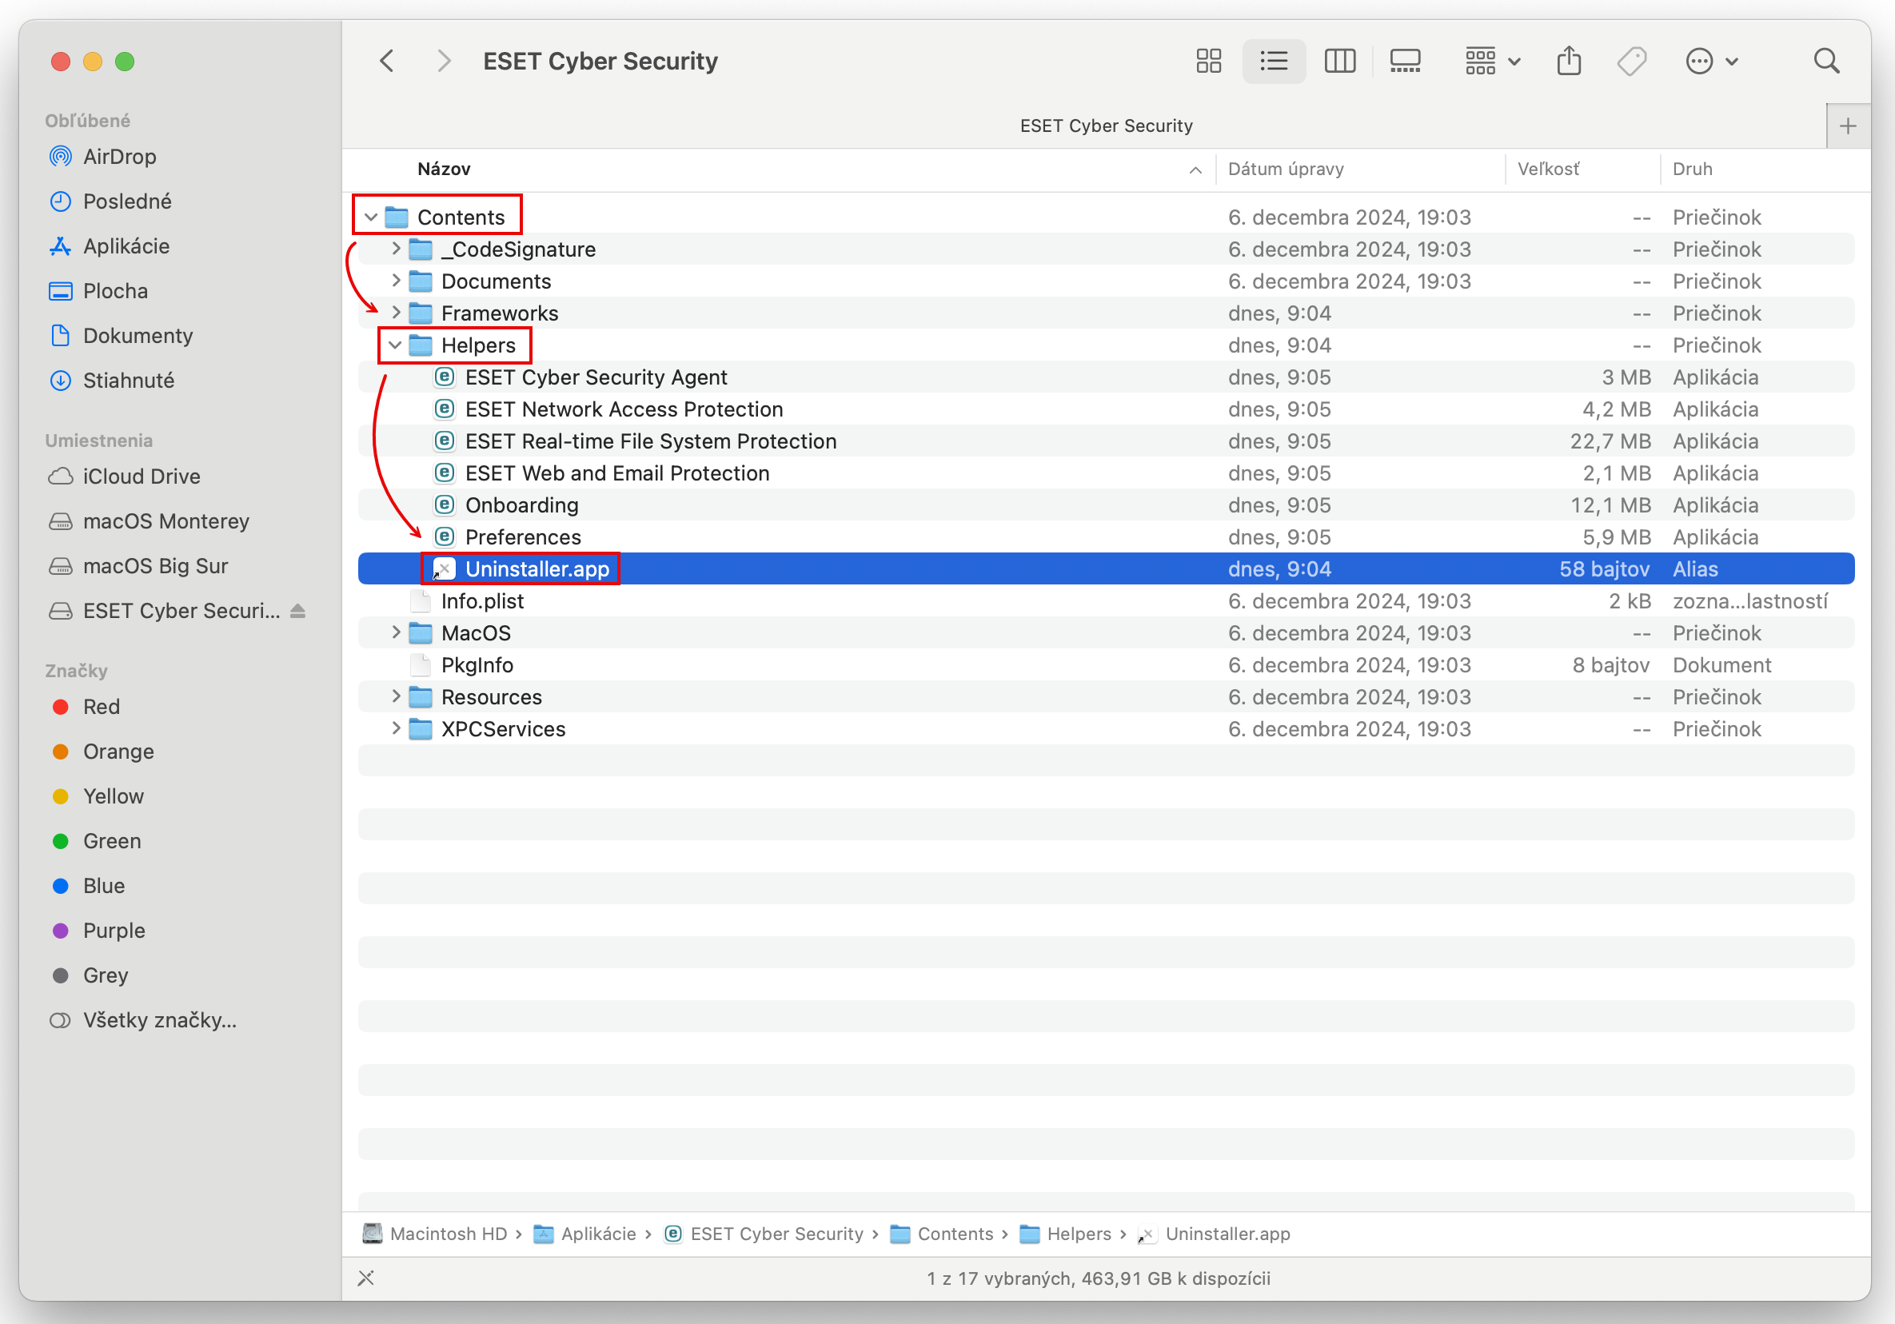This screenshot has width=1895, height=1324.
Task: Go back with the back arrow
Action: pos(387,61)
